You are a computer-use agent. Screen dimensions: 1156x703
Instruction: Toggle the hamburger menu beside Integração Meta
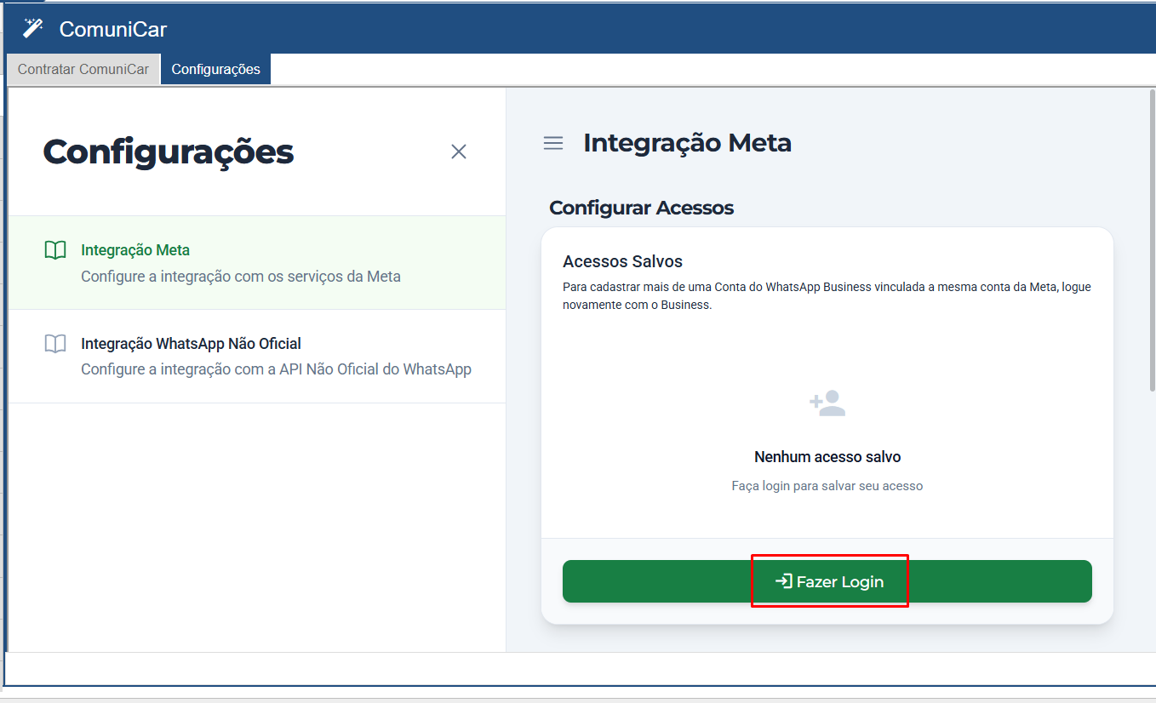pyautogui.click(x=553, y=143)
